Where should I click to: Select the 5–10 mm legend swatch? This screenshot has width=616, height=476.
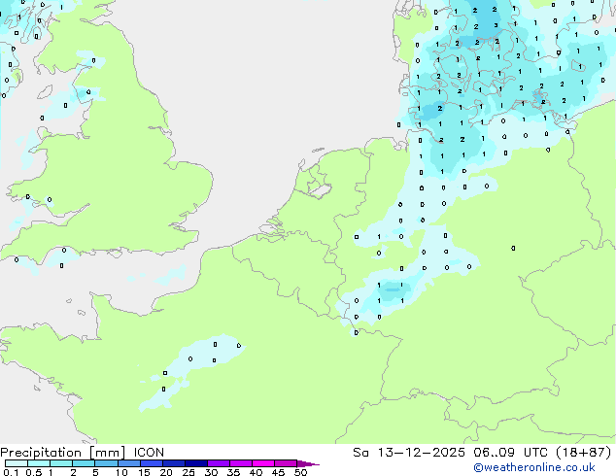106,463
